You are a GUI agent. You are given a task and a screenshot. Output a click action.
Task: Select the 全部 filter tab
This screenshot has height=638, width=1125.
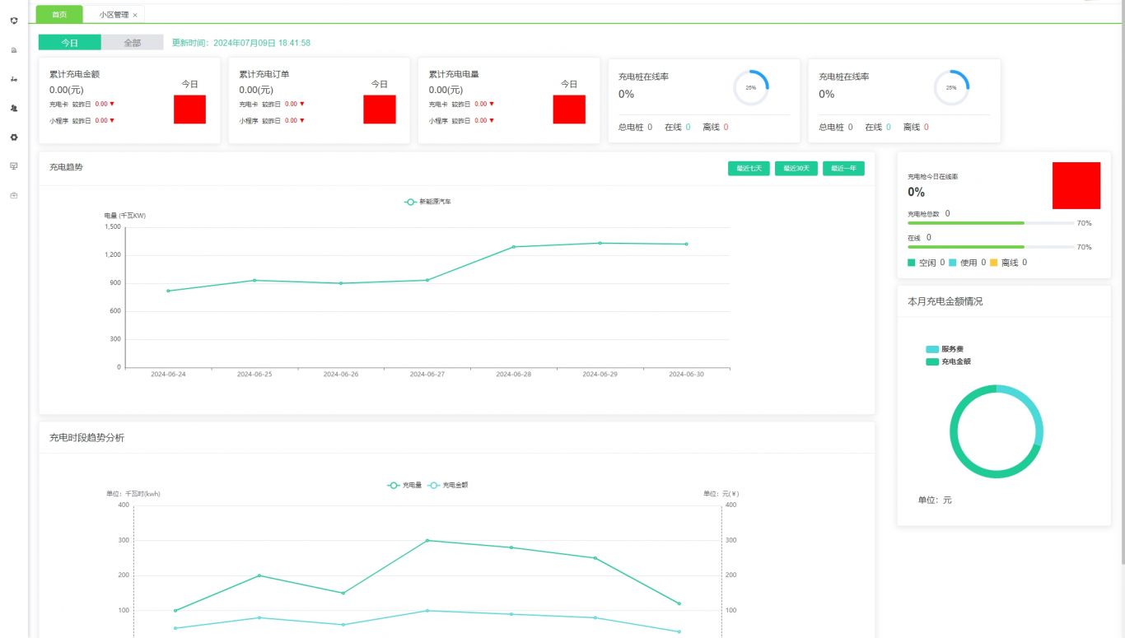[x=133, y=43]
